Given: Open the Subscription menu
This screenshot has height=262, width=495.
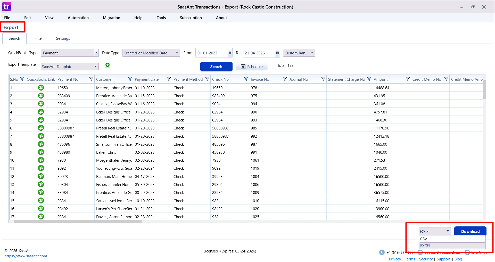Looking at the screenshot, I should coord(191,18).
